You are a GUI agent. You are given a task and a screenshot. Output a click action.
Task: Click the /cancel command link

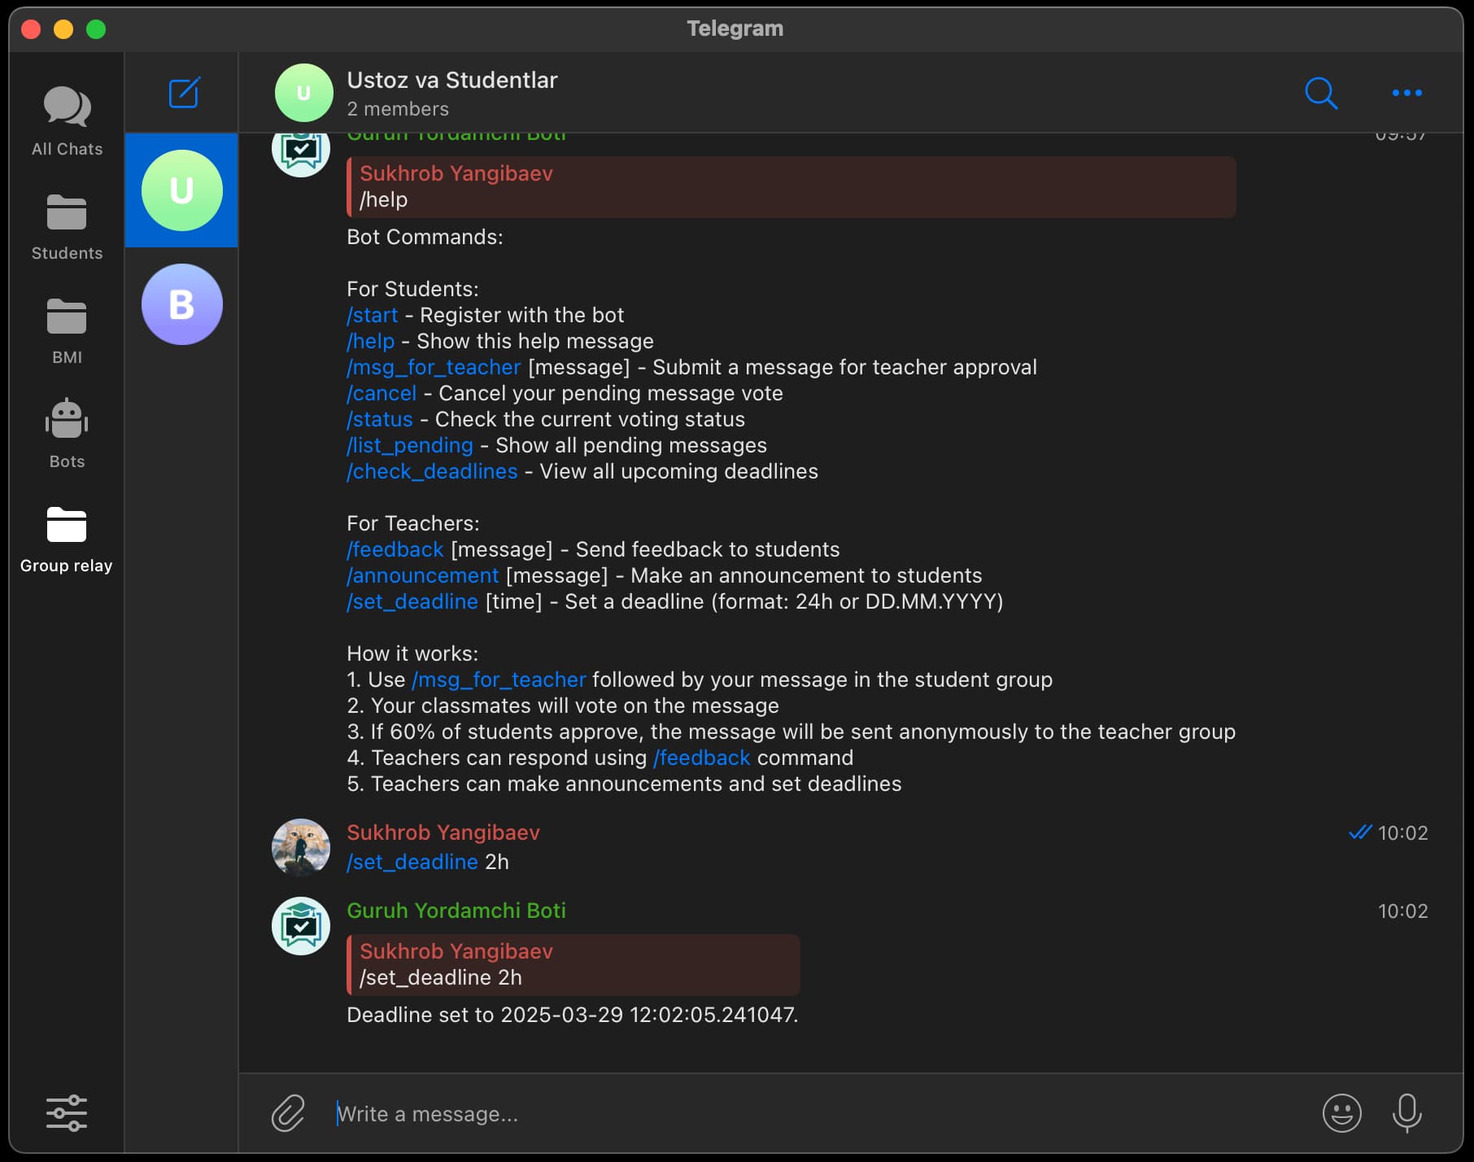pos(382,393)
